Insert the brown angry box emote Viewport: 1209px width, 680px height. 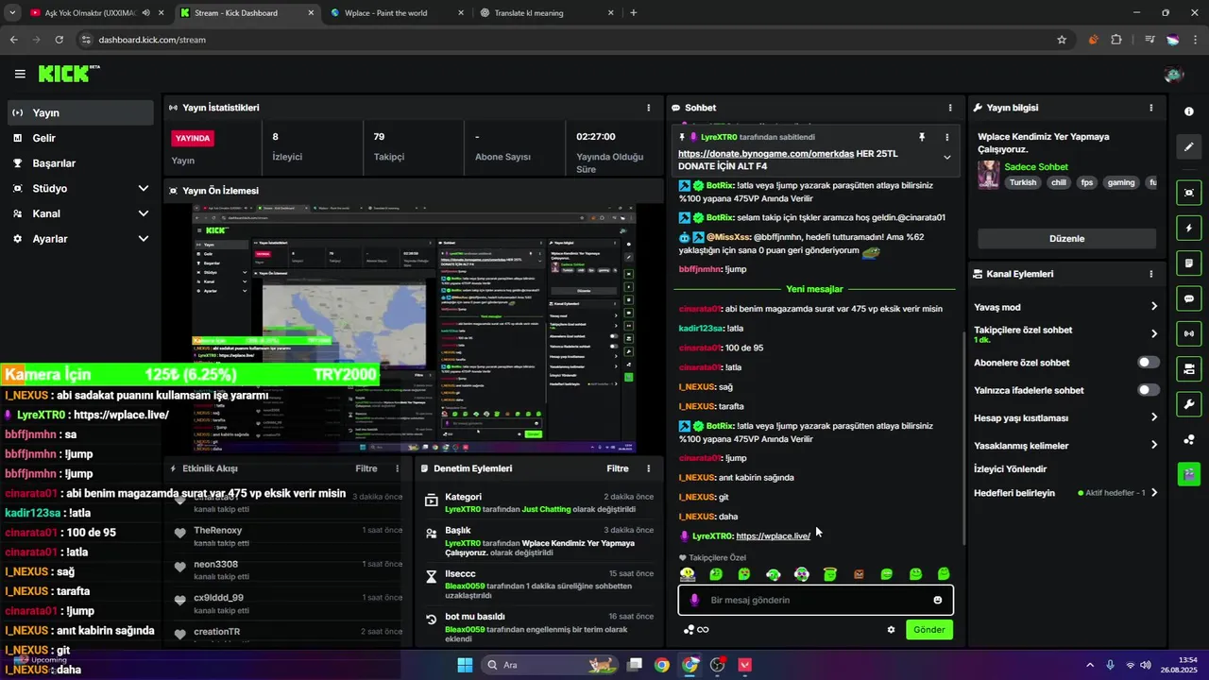[859, 574]
